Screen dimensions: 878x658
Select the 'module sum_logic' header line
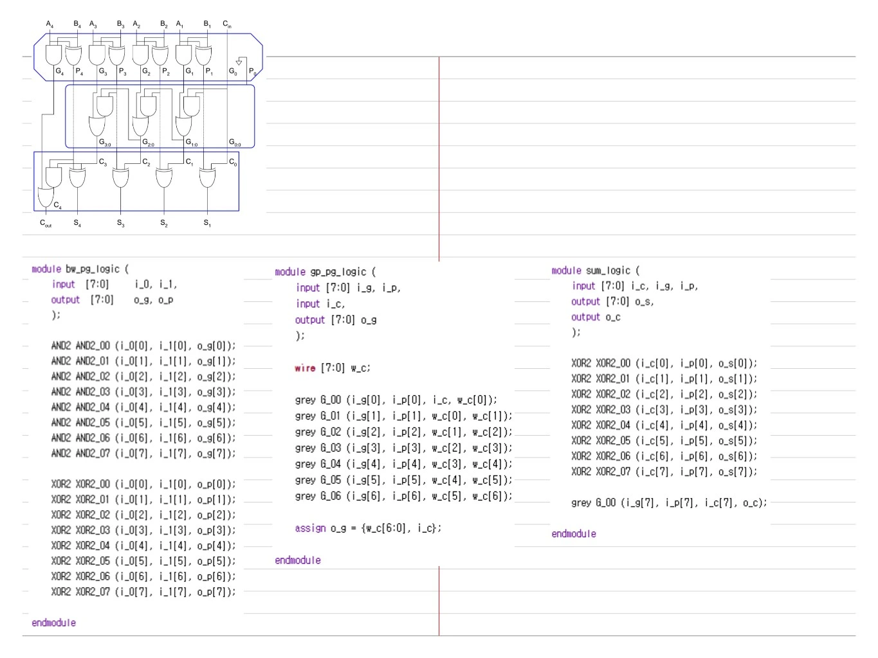(x=596, y=271)
